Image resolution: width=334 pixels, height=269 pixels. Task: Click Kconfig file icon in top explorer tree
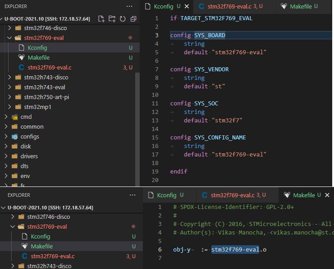[x=21, y=48]
